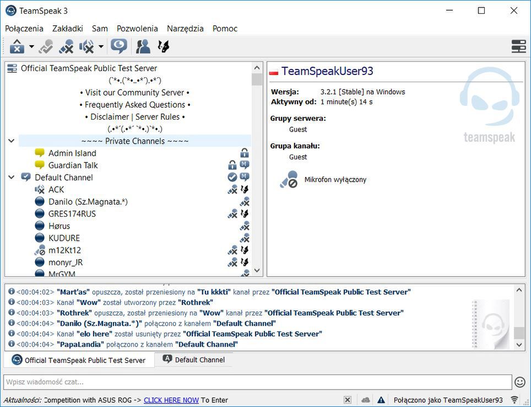This screenshot has height=407, width=531.
Task: Select user GRES174RUS
Action: point(72,214)
